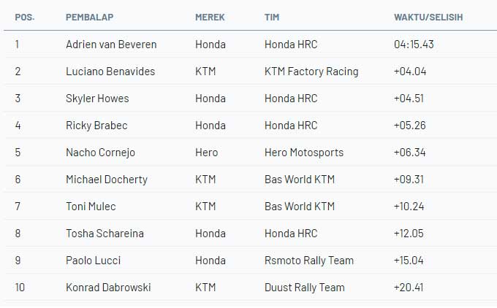Click KTM Factory Racing team cell
The height and width of the screenshot is (308, 497).
click(311, 72)
